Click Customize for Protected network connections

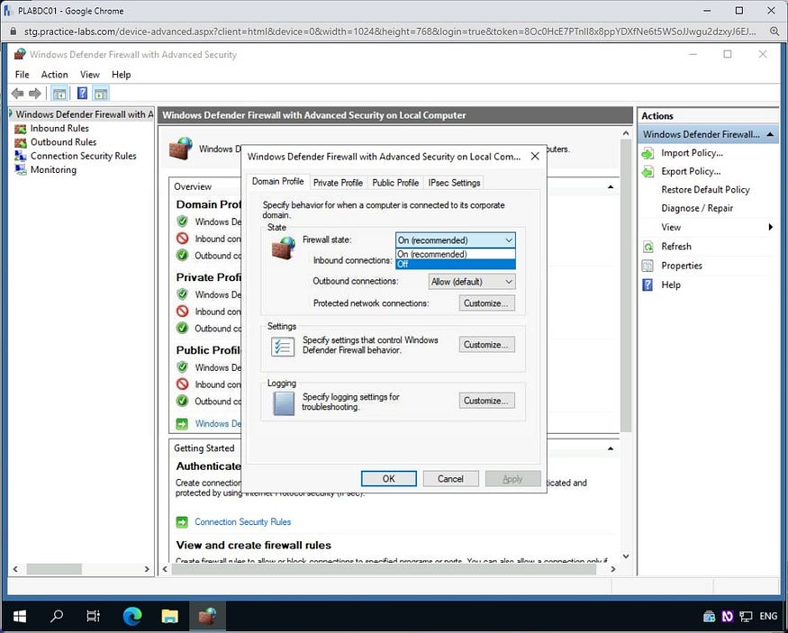[486, 303]
